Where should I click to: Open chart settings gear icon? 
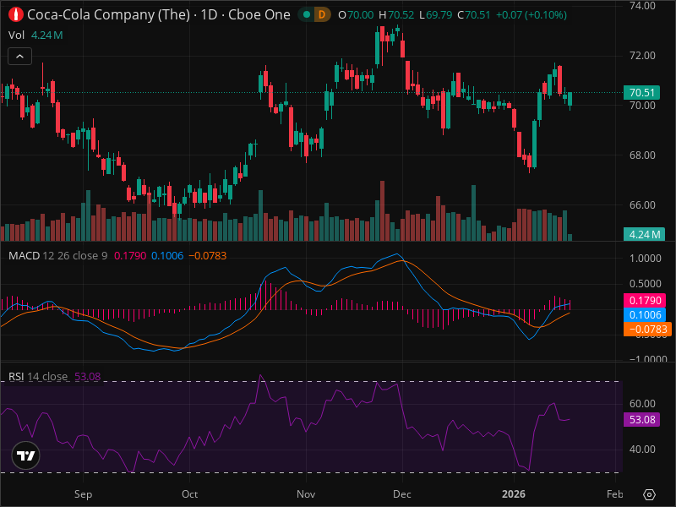pos(649,494)
